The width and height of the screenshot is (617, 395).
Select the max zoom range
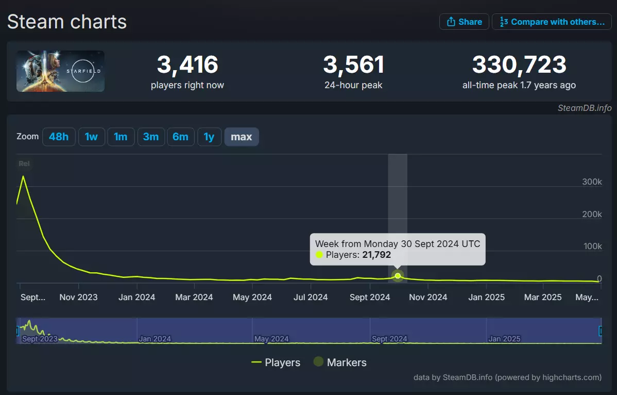[241, 137]
